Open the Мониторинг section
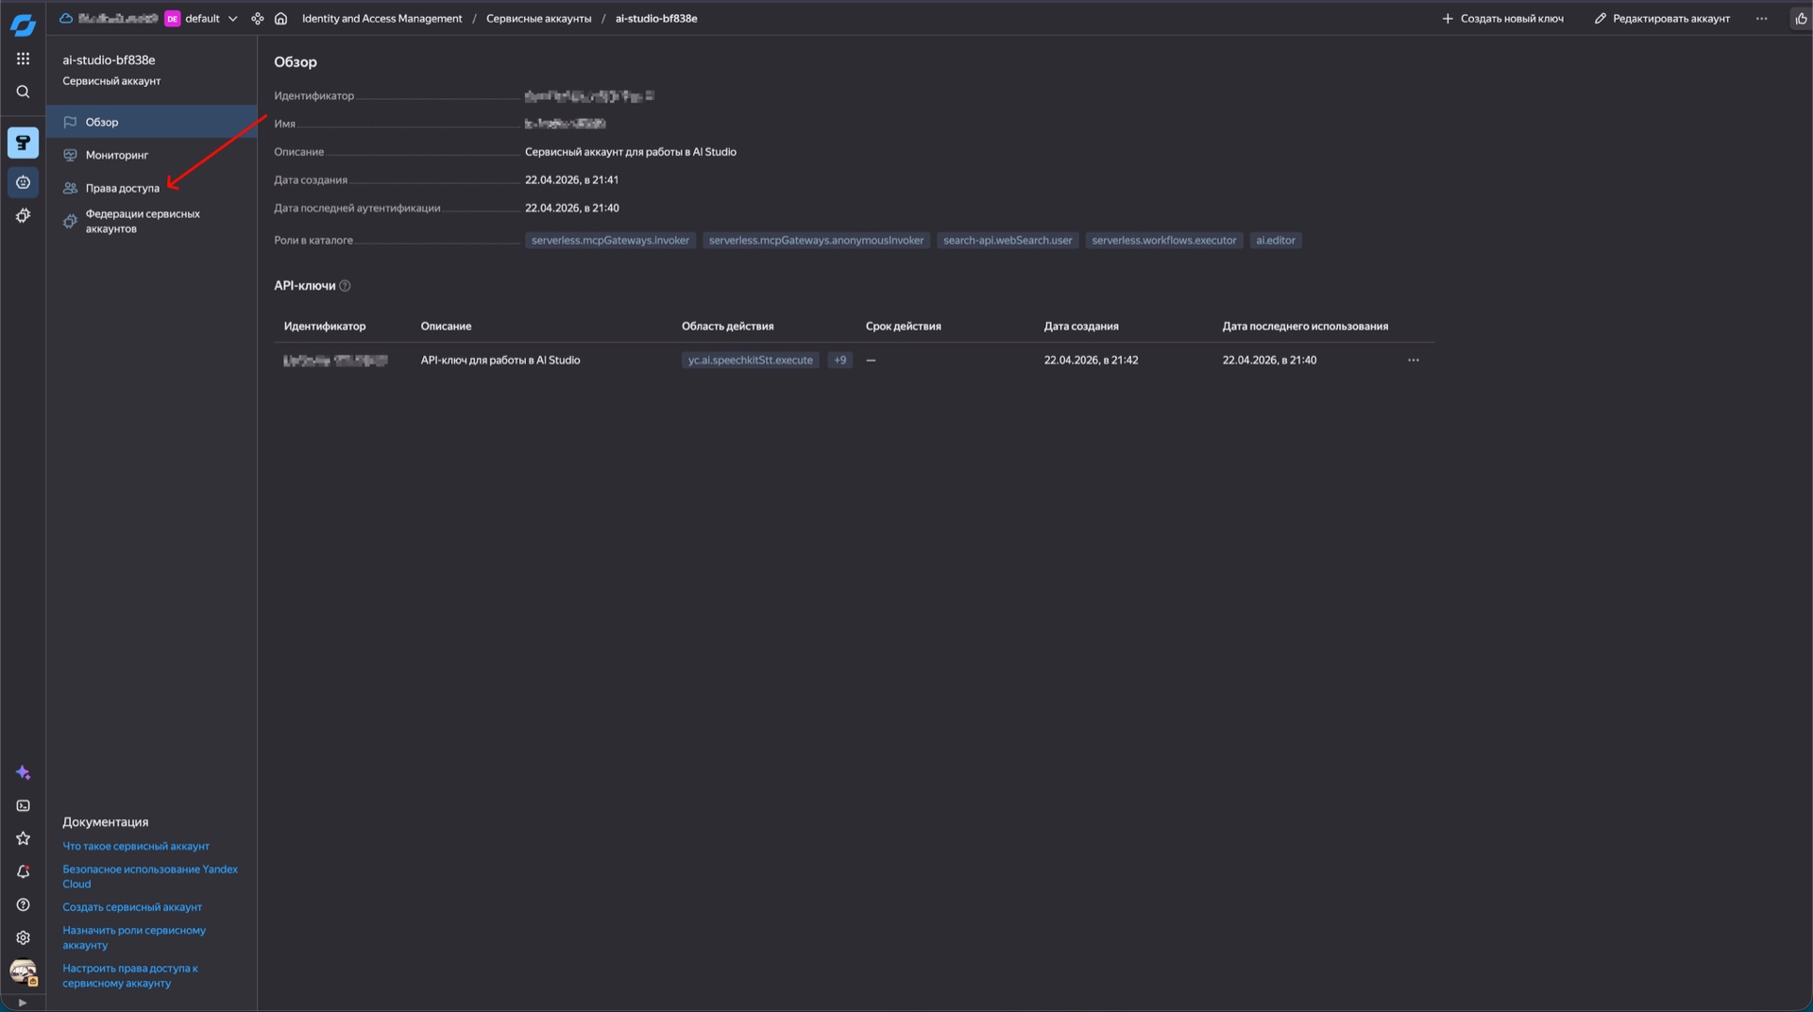The height and width of the screenshot is (1012, 1813). click(x=116, y=155)
